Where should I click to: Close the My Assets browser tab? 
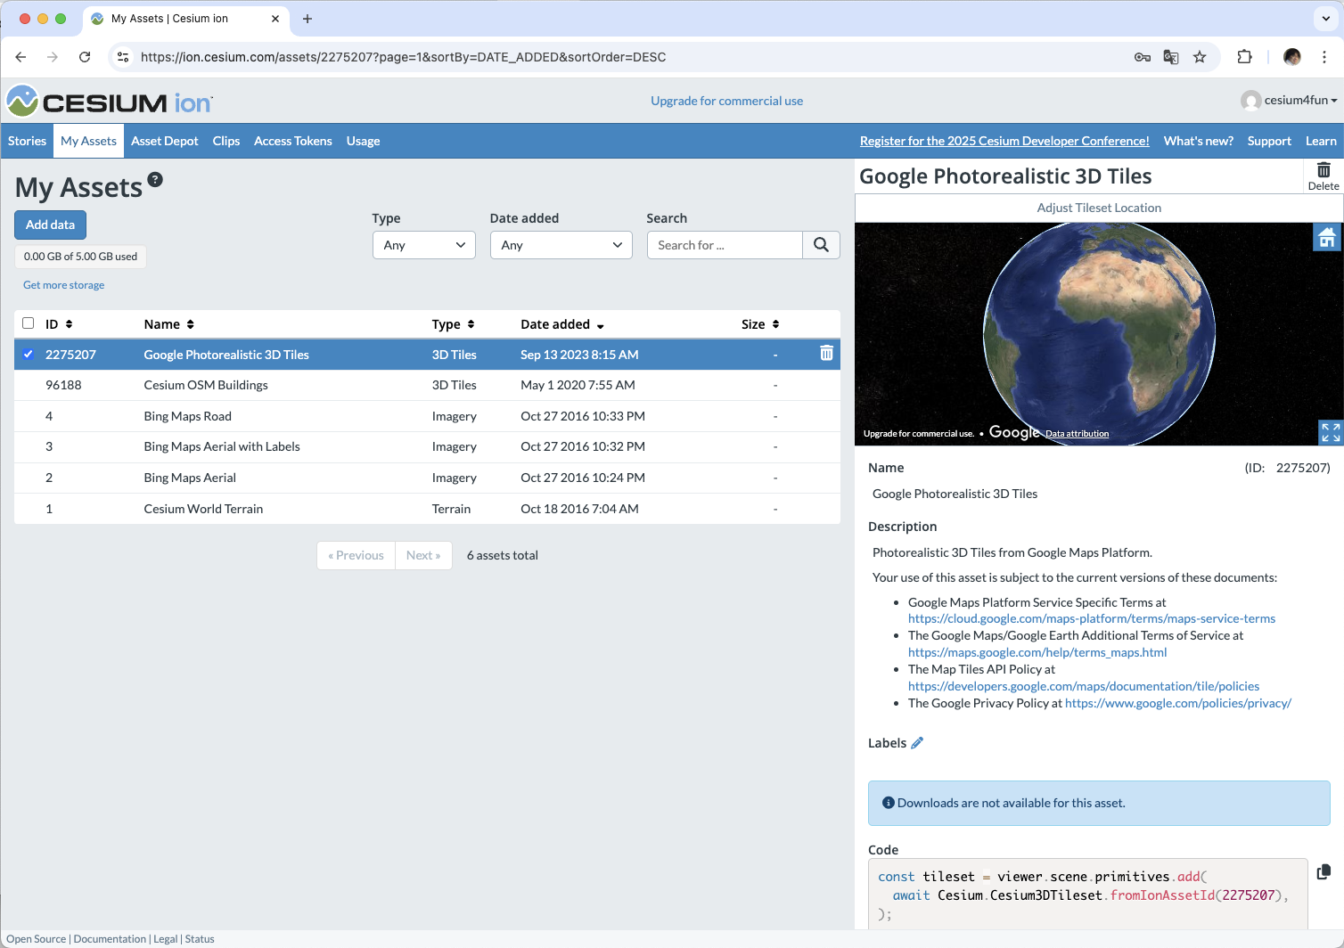[275, 19]
